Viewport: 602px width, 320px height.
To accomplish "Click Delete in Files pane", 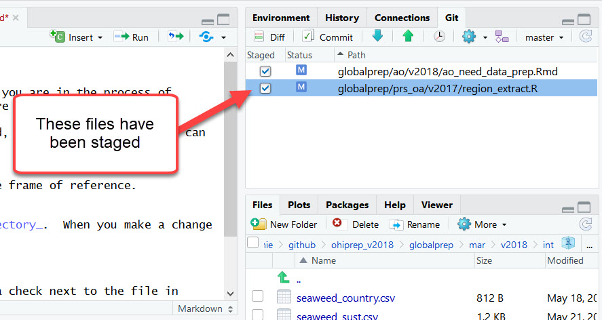I will click(x=355, y=224).
